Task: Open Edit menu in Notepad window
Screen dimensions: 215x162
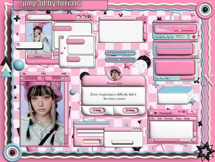Action: point(160,118)
